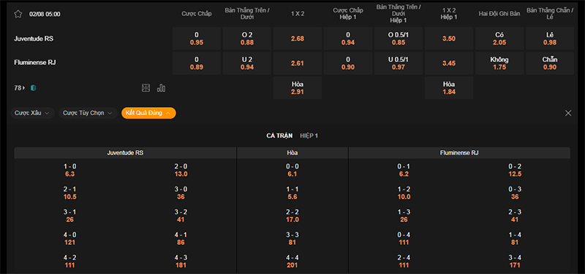Switch to the CẢ TRẬN tab
This screenshot has width=585, height=274.
[279, 136]
